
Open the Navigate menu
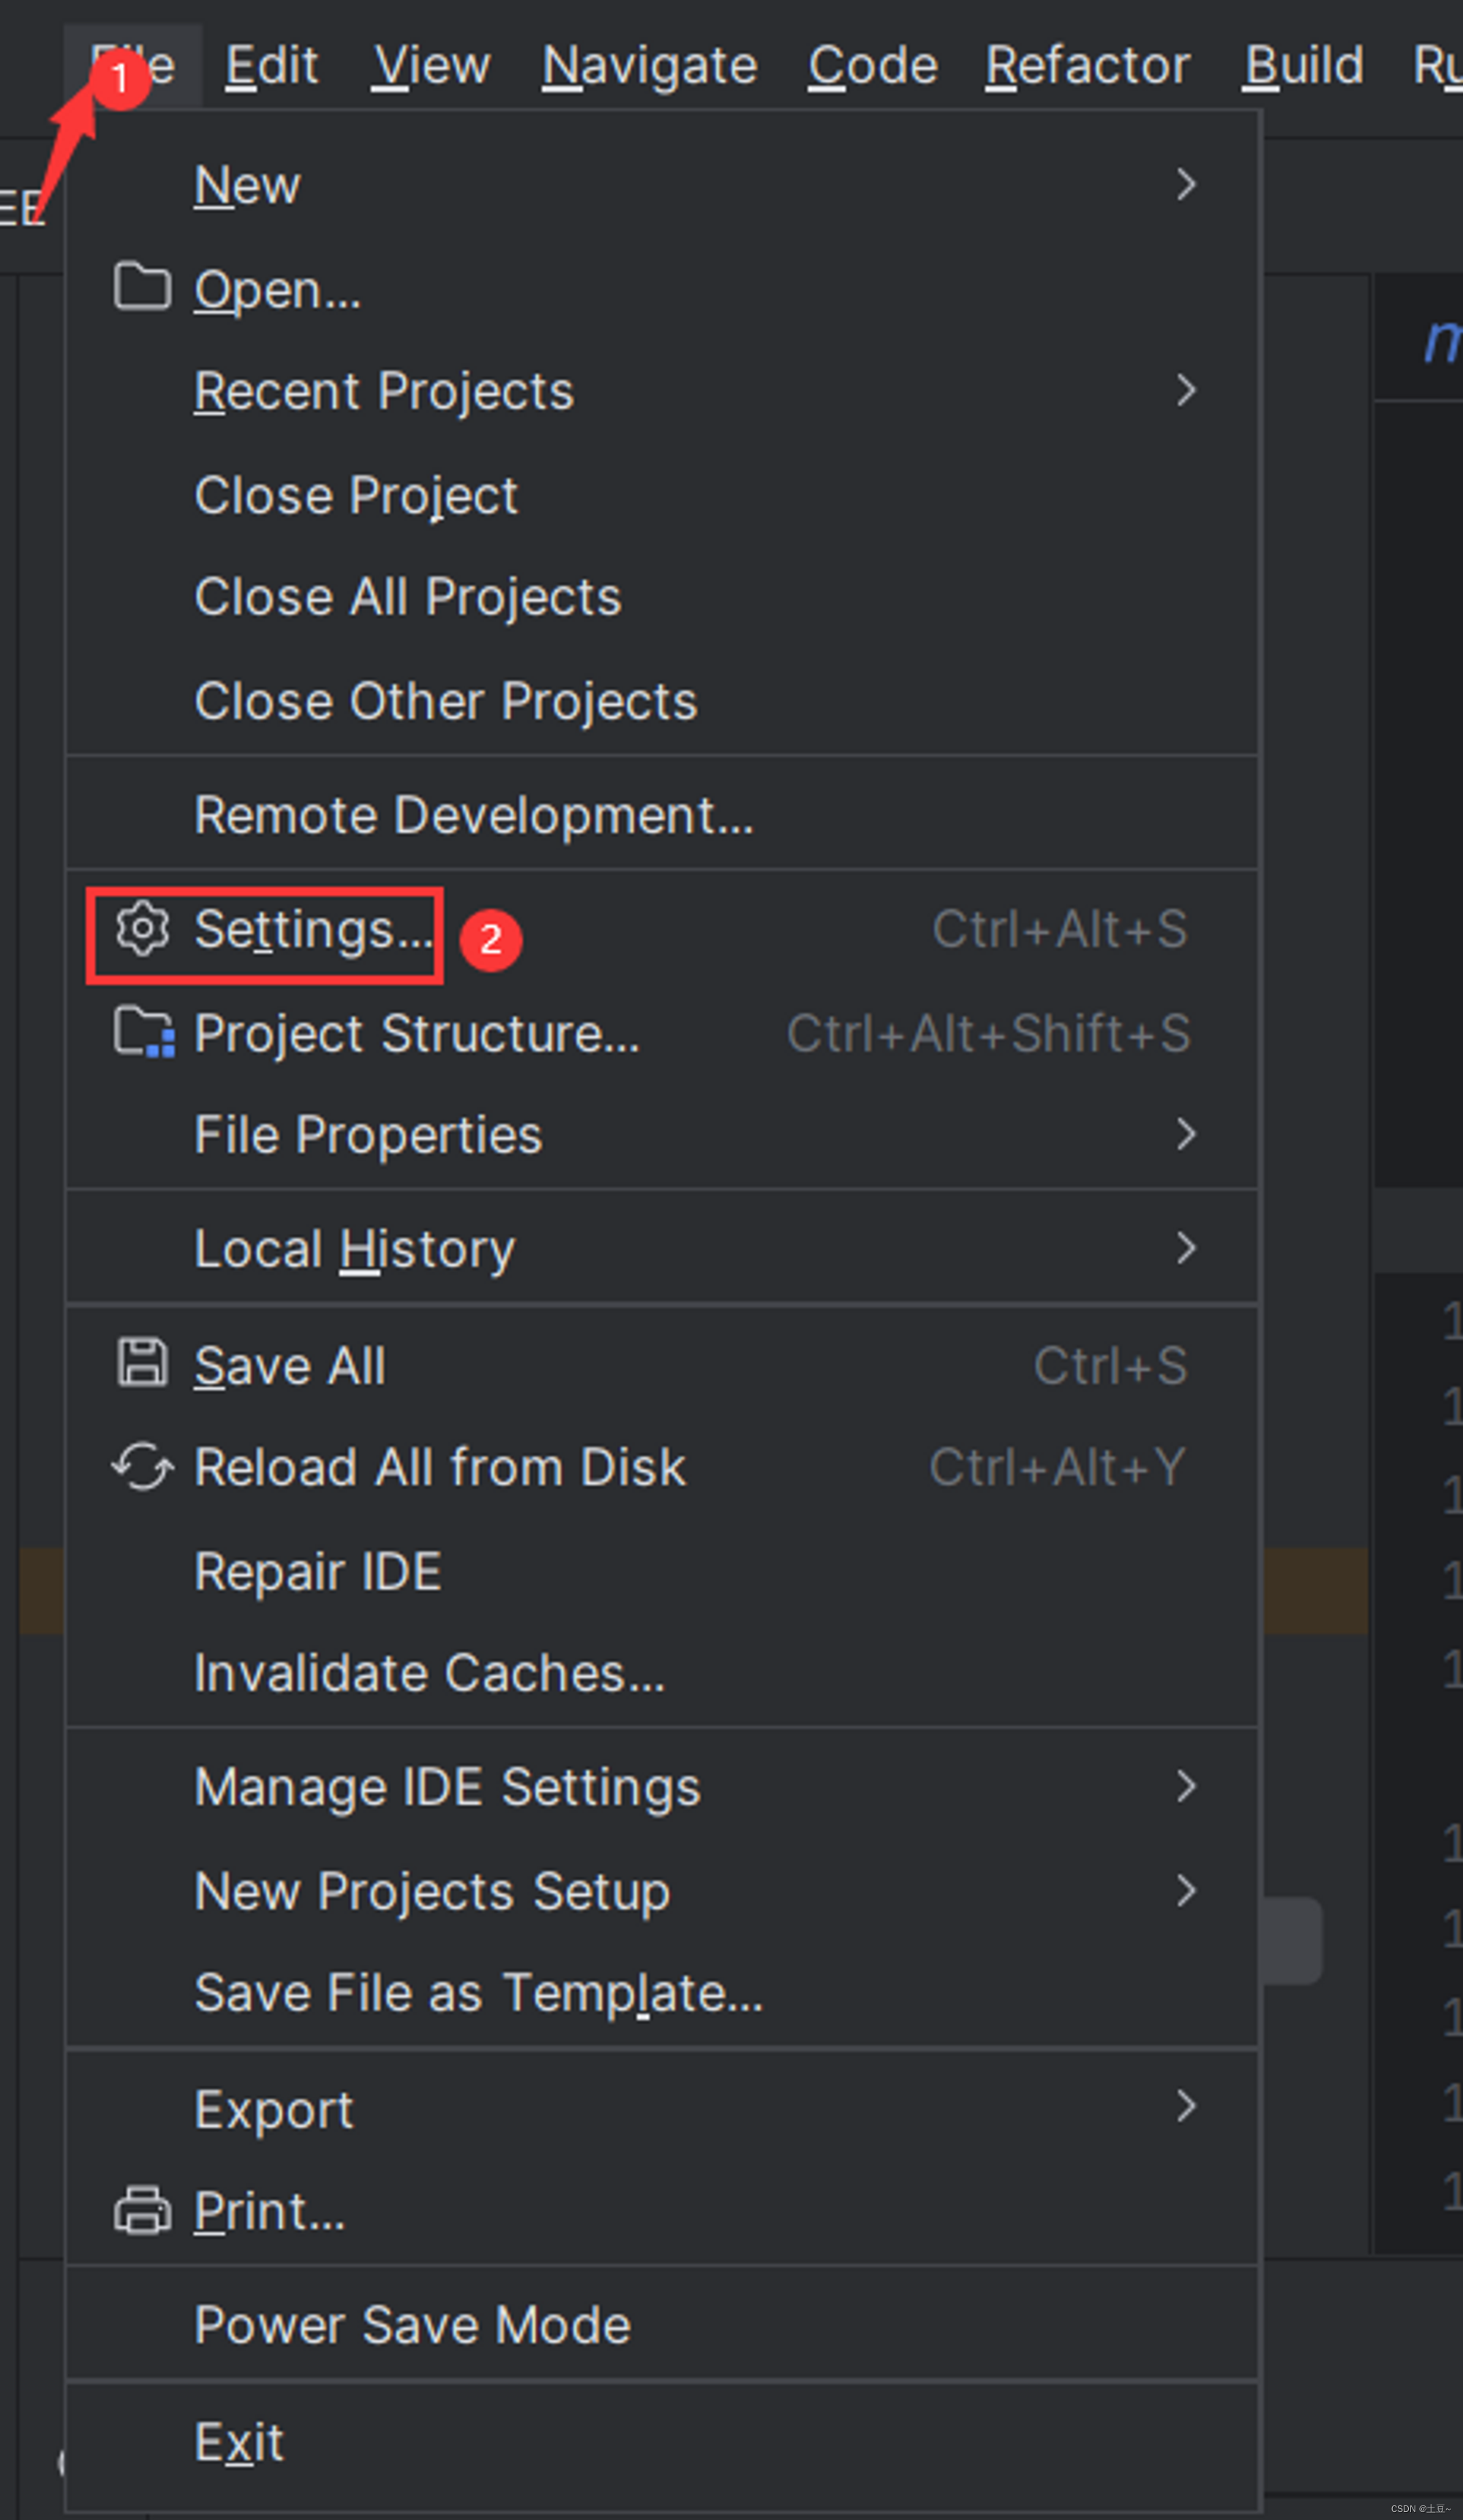[x=649, y=66]
